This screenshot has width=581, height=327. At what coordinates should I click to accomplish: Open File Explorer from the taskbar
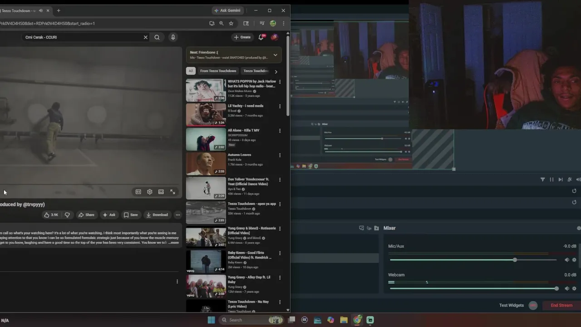(x=344, y=320)
